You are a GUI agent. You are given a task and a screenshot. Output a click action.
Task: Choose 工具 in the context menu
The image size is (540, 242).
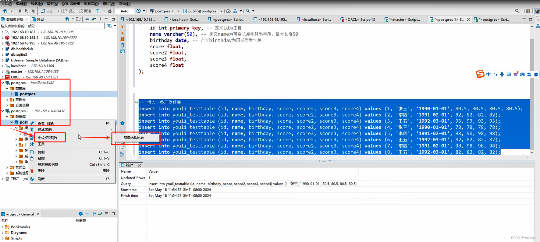coord(72,144)
